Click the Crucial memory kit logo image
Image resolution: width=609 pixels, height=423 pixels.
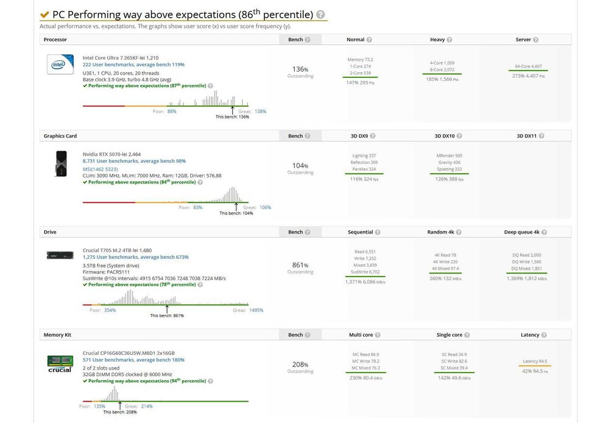click(60, 365)
